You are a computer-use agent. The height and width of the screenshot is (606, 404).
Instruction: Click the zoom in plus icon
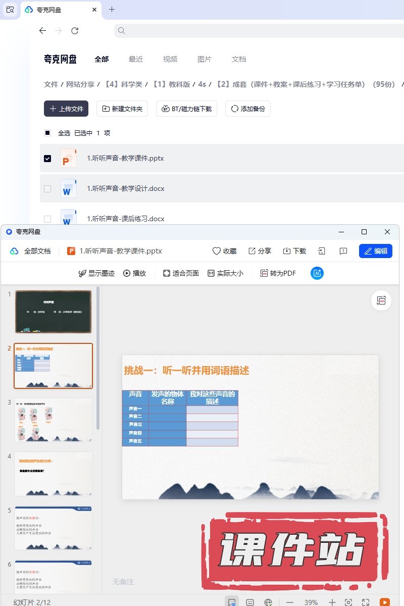click(332, 602)
